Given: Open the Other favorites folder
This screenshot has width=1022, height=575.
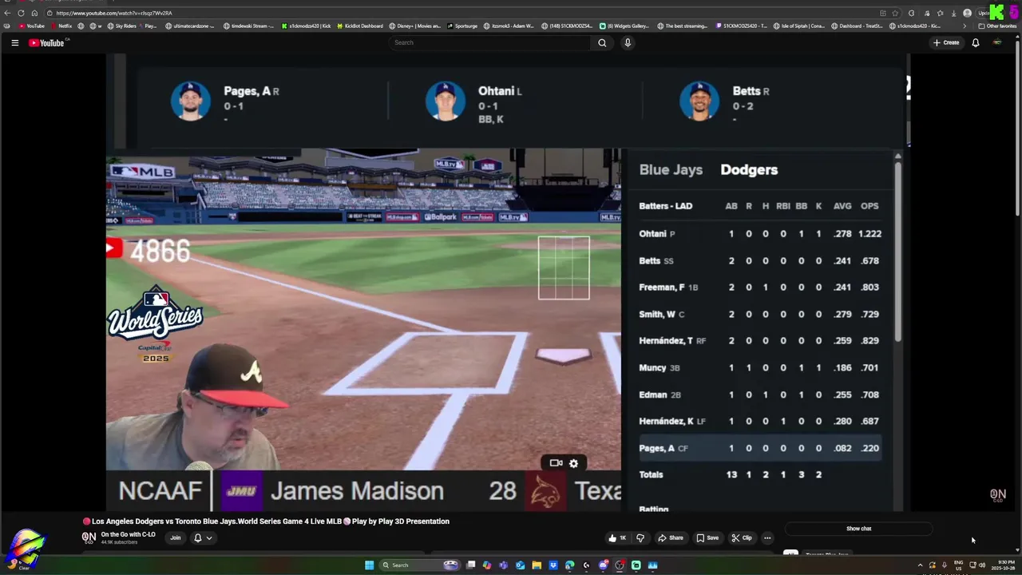Looking at the screenshot, I should tap(998, 26).
